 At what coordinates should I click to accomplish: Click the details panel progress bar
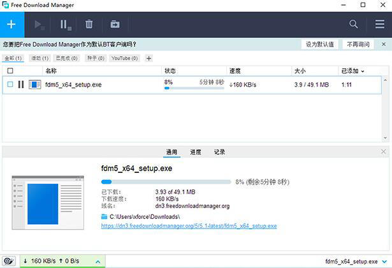tap(166, 182)
